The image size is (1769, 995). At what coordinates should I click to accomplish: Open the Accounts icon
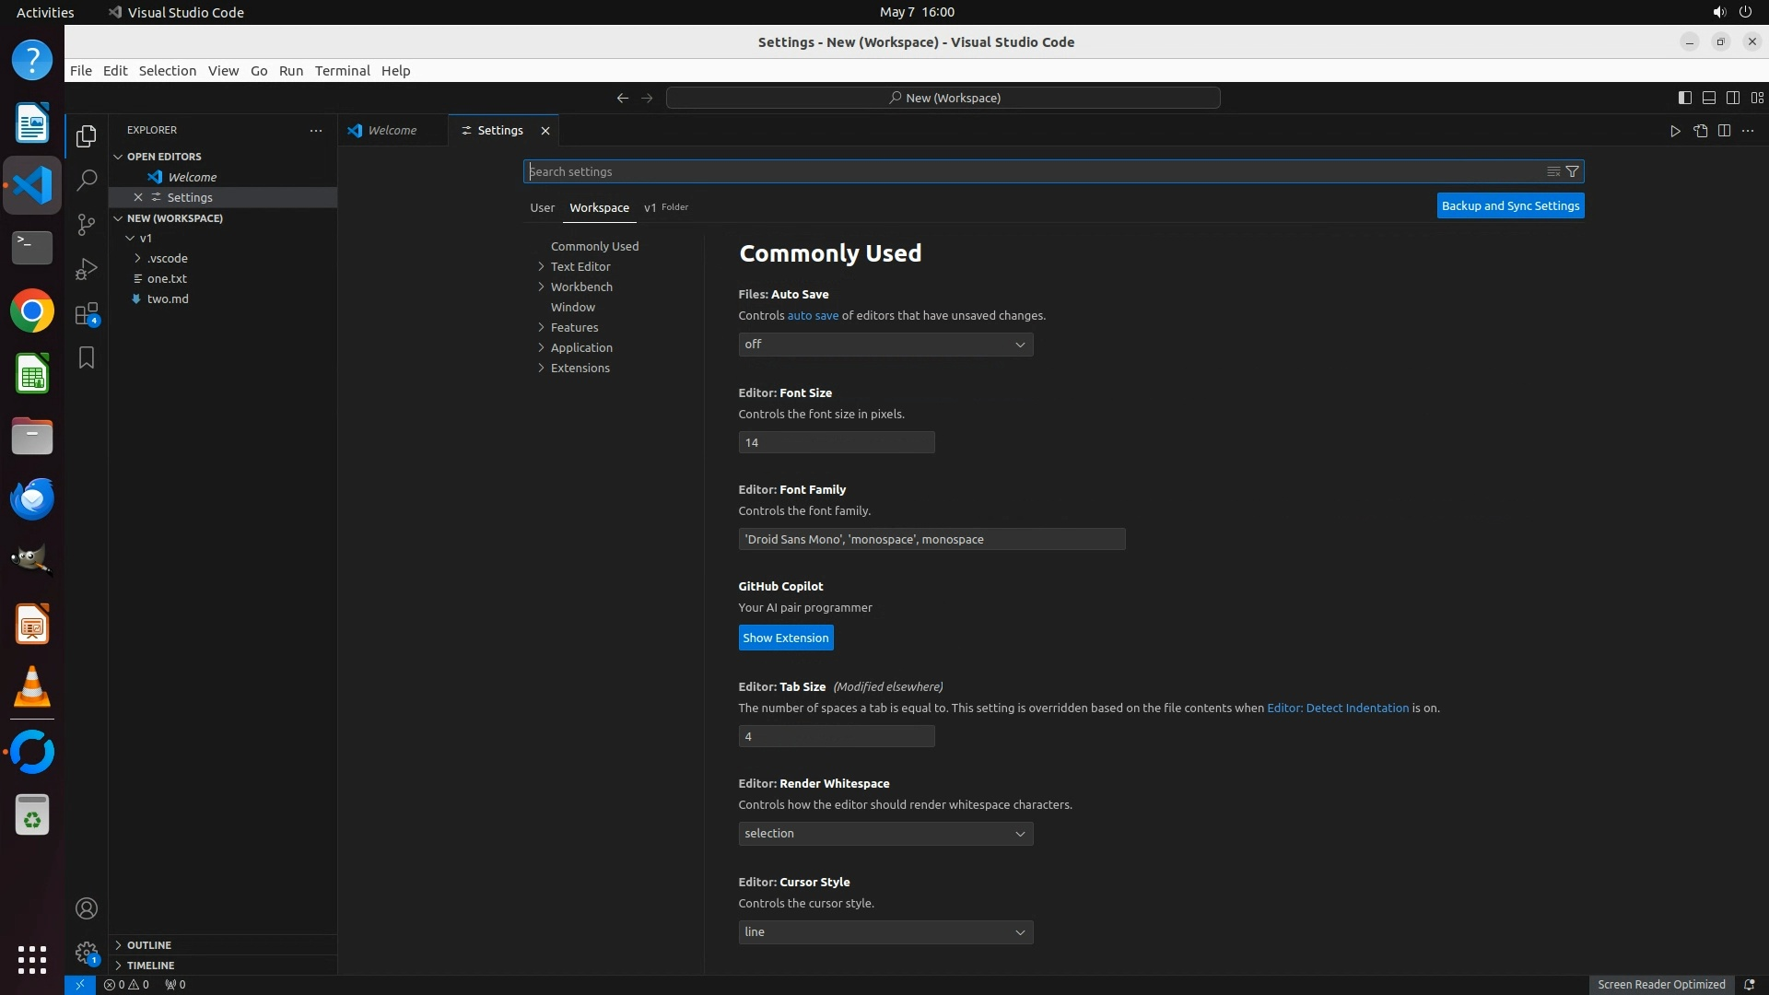pyautogui.click(x=87, y=908)
